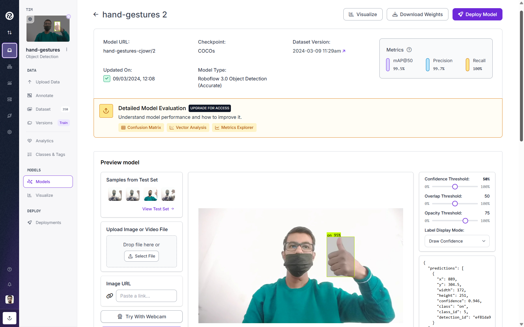Open the settings gear in left rail
Viewport: 524px width, 327px height.
click(x=10, y=132)
